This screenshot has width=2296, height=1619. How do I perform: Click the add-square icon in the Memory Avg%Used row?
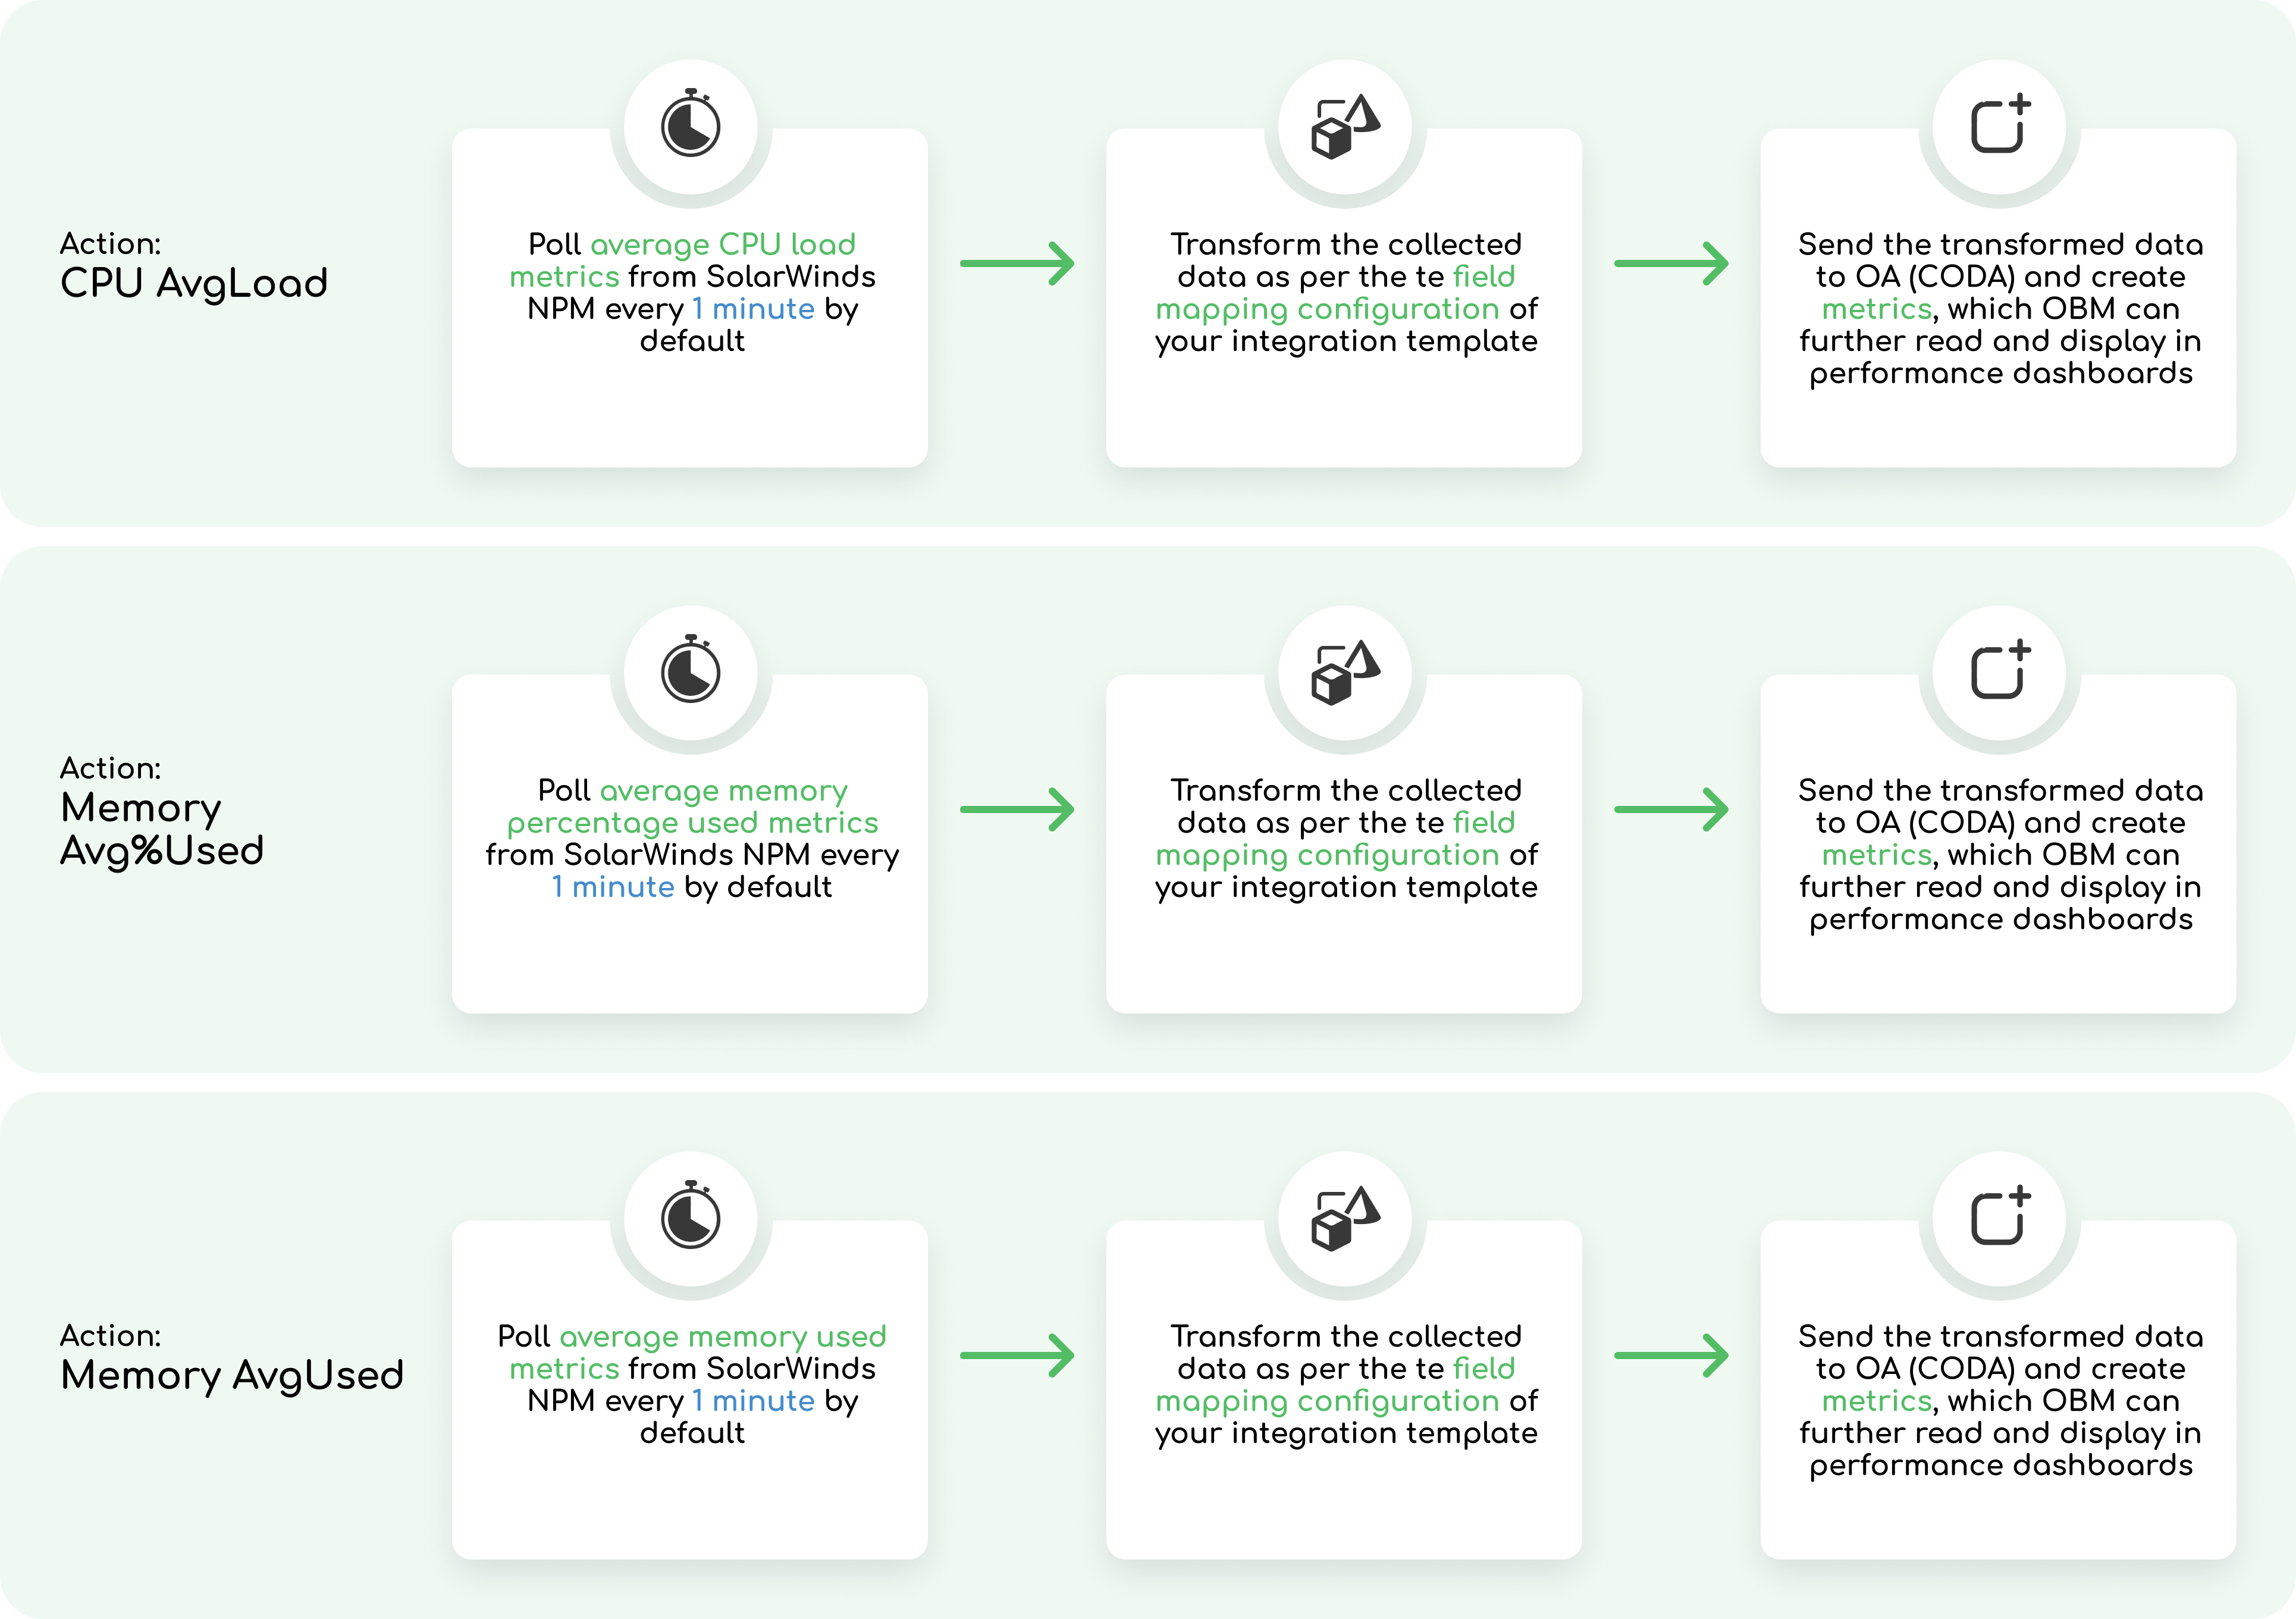click(x=1999, y=671)
